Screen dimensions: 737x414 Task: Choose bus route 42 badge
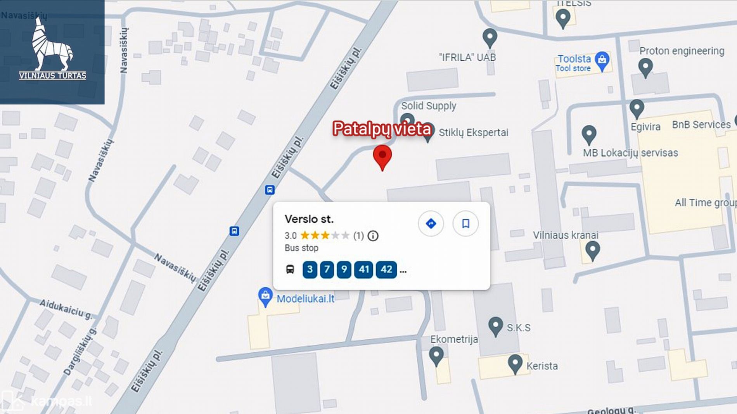click(x=386, y=270)
